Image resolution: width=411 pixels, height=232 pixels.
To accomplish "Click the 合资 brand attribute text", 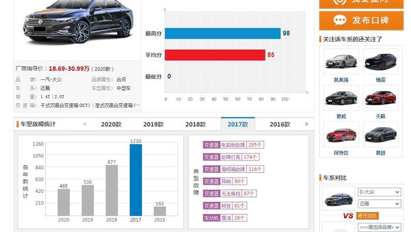I will tap(122, 80).
